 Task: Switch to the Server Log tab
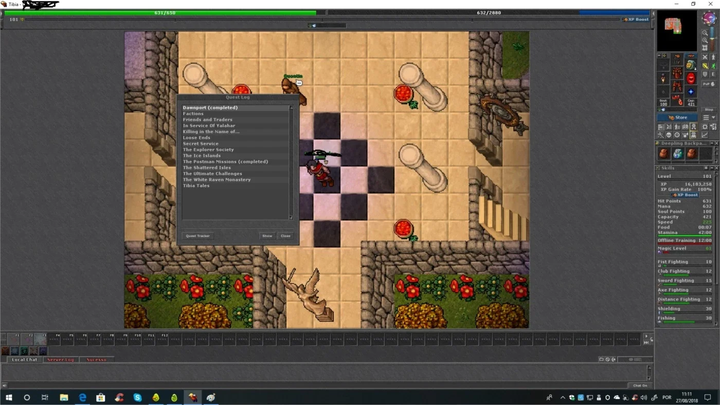(61, 360)
